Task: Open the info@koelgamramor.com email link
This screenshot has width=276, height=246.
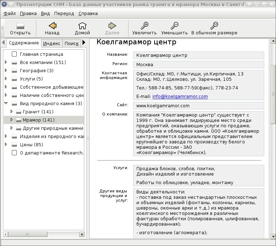Action: point(180,97)
